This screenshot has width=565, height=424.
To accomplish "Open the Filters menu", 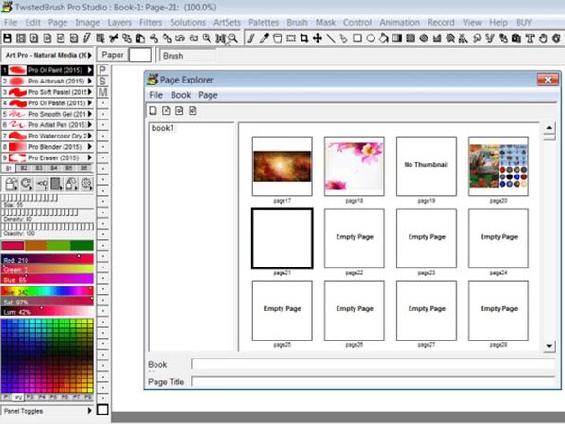I will tap(151, 23).
